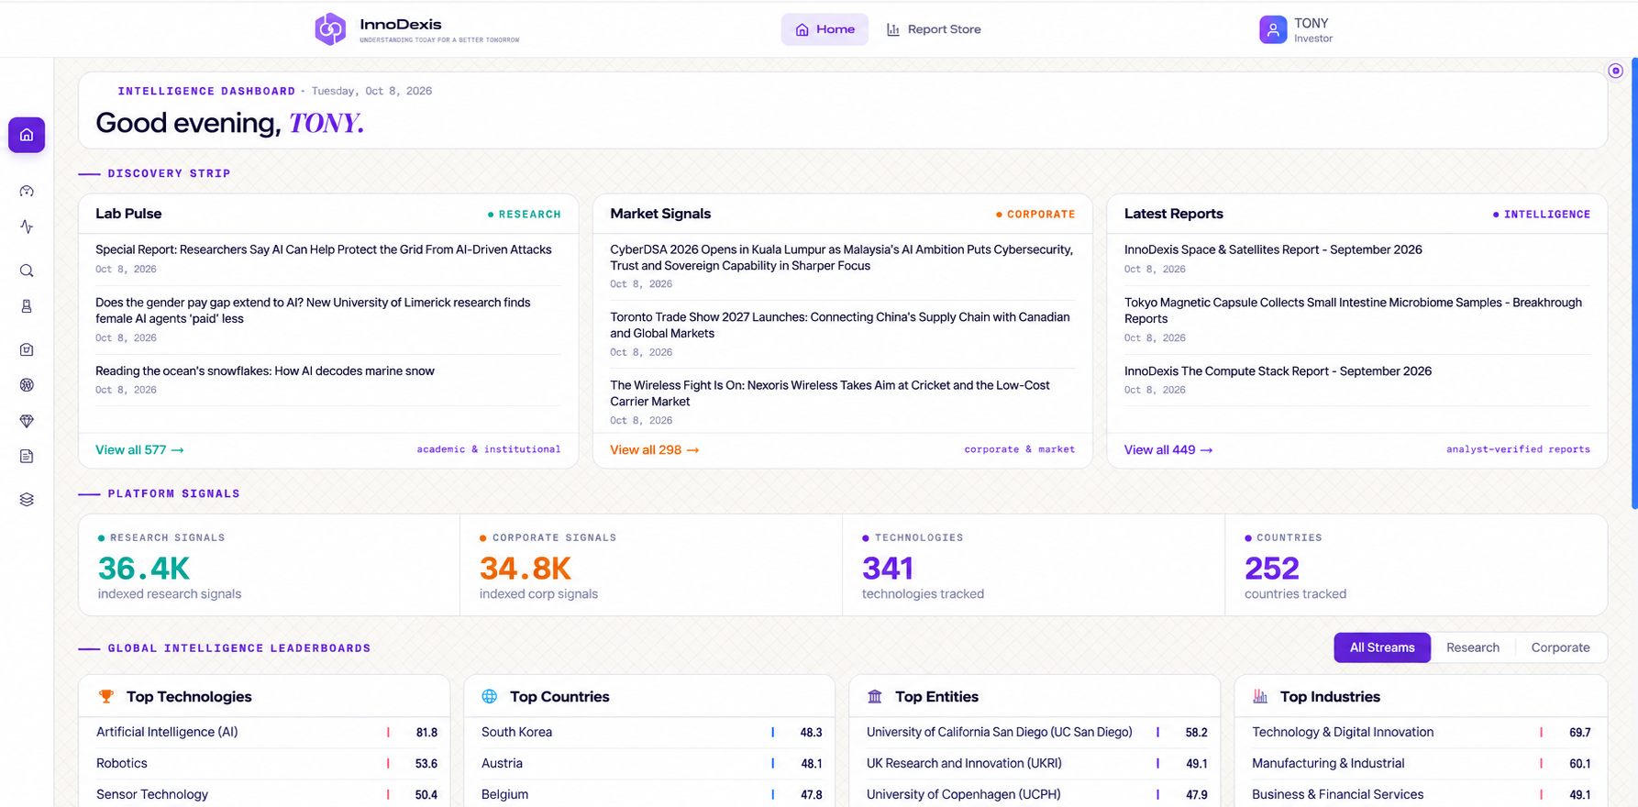Open the diamond gem icon in sidebar

[x=27, y=421]
